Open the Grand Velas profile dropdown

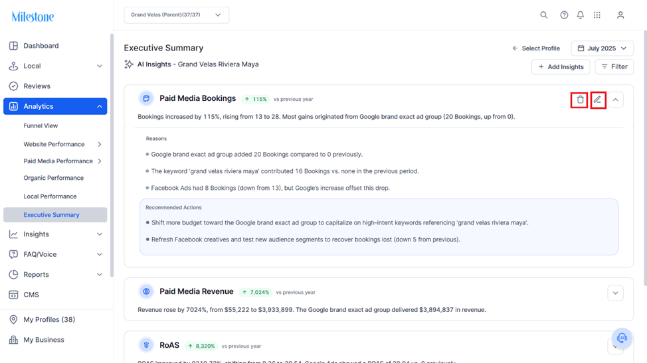pyautogui.click(x=176, y=15)
